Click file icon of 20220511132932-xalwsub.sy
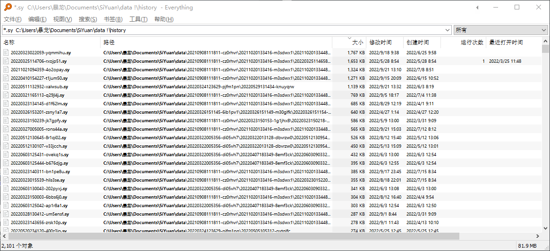The height and width of the screenshot is (251, 550). point(6,87)
